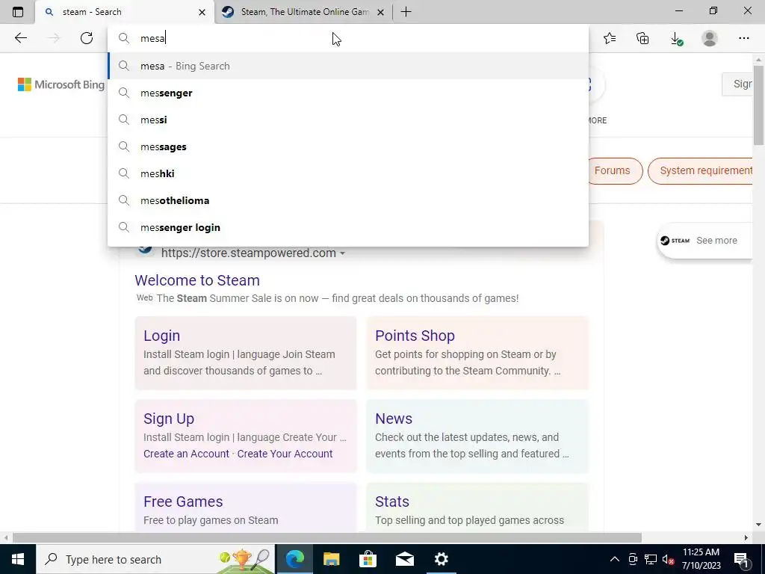Click the System requirements filter pill
Image resolution: width=765 pixels, height=574 pixels.
pyautogui.click(x=701, y=171)
